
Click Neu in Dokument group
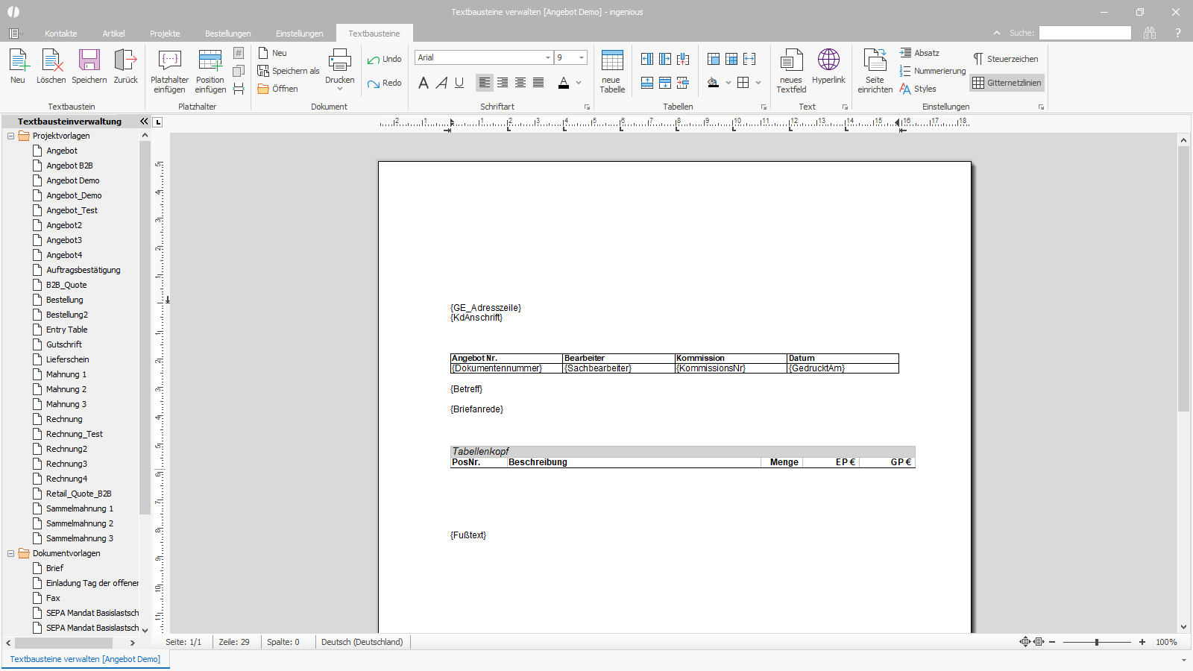[272, 53]
